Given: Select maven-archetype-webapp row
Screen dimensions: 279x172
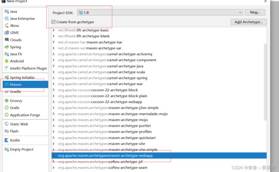Looking at the screenshot, I should tap(159, 155).
